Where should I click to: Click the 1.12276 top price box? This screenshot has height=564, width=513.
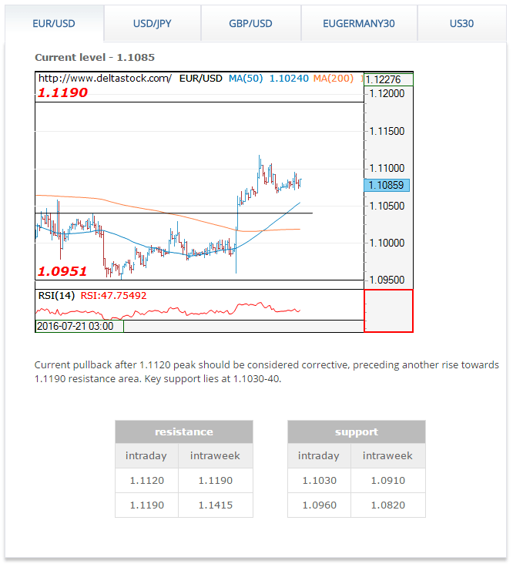388,79
